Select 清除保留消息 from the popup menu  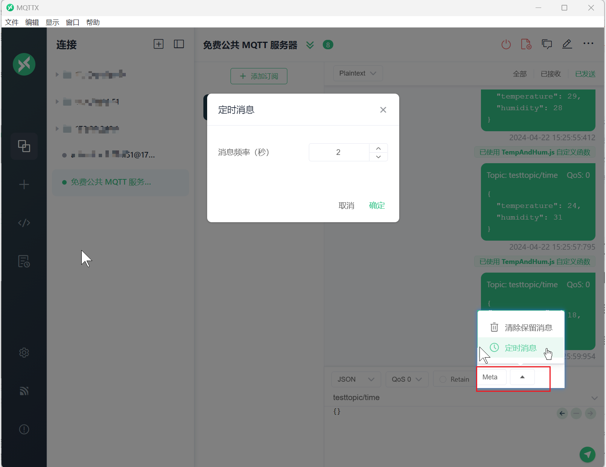[521, 328]
